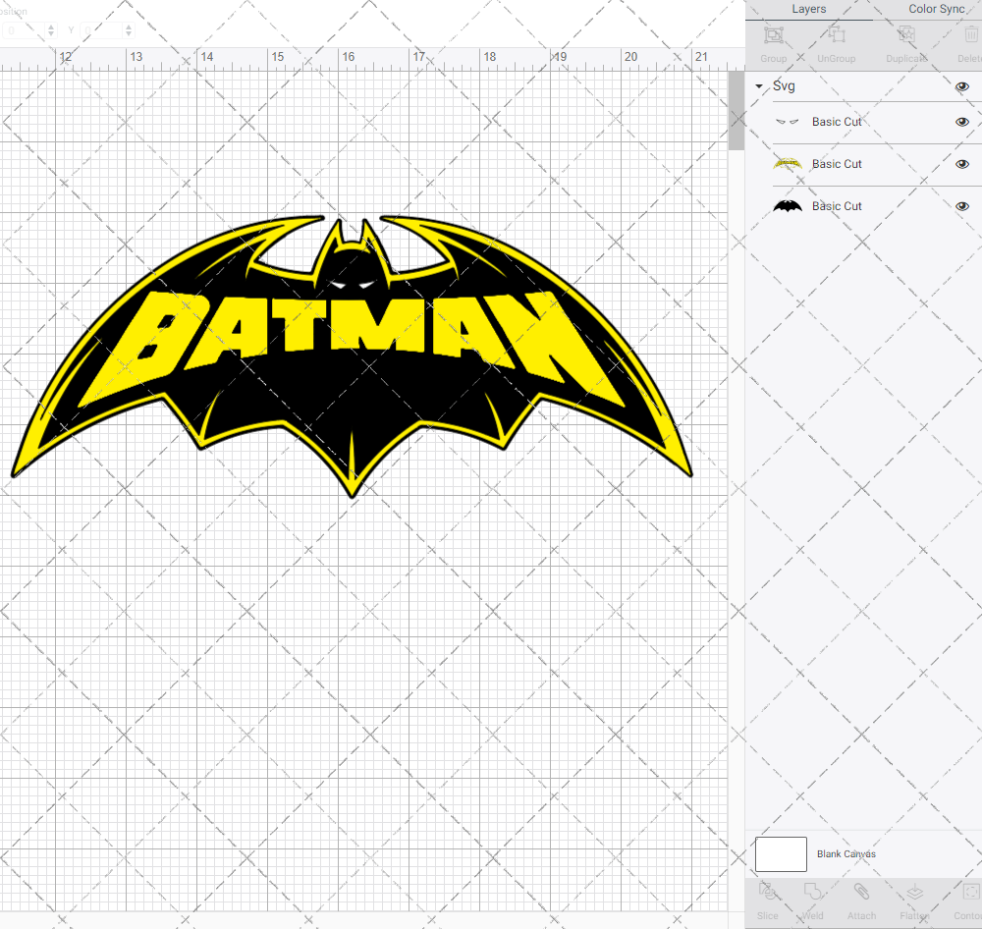Switch to the Layers tab
982x929 pixels.
pos(808,10)
